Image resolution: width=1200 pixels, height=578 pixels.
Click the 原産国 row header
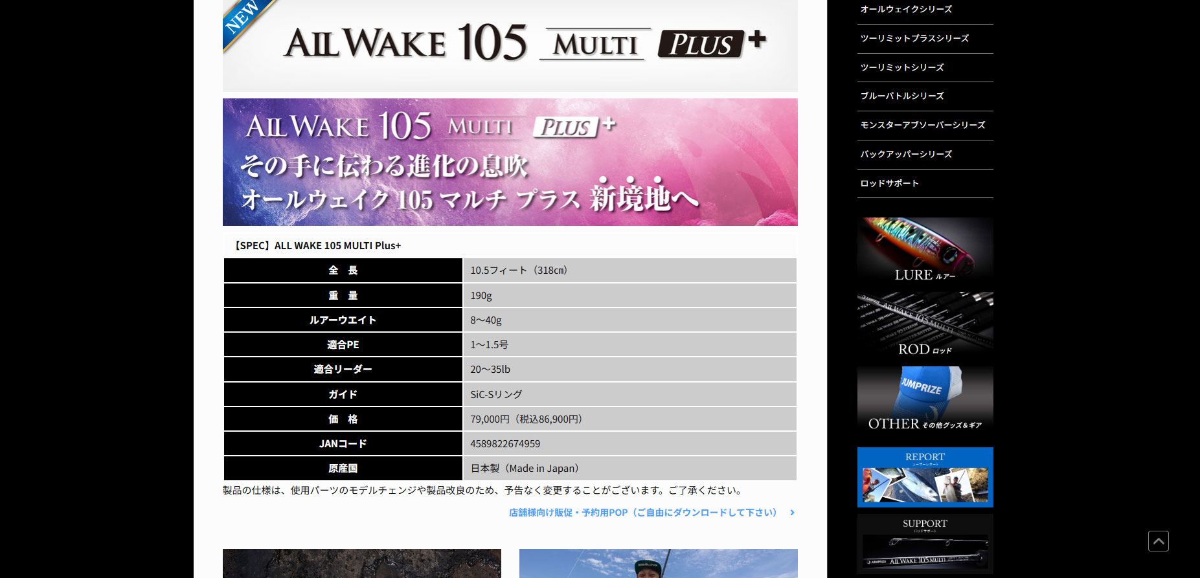pyautogui.click(x=343, y=468)
